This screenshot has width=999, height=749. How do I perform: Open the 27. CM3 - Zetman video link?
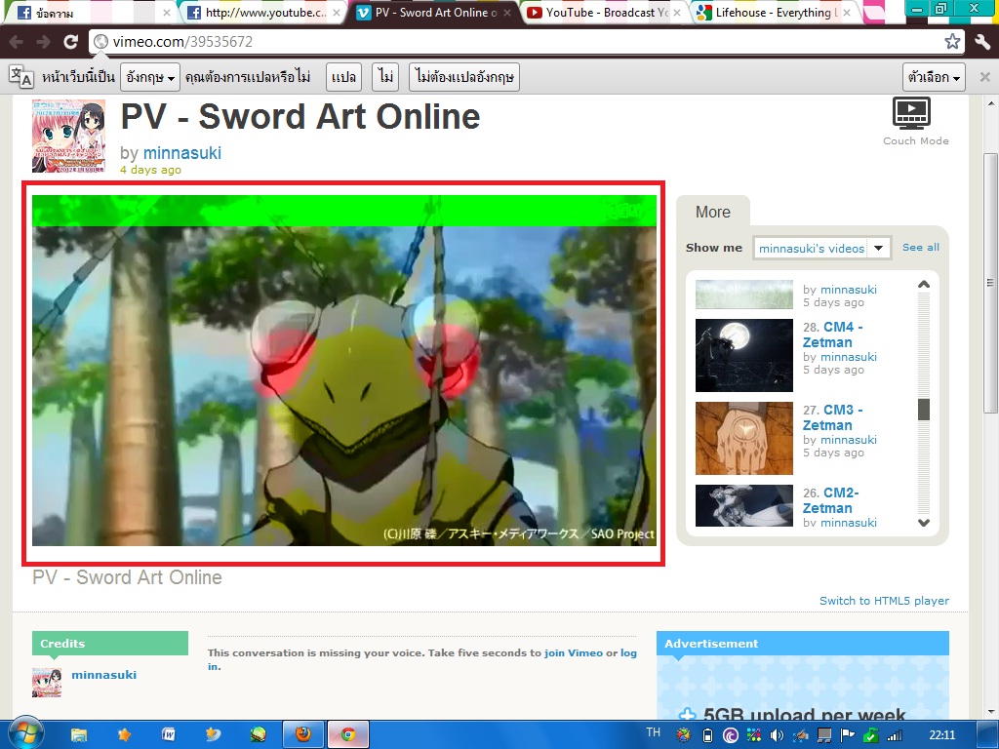click(x=833, y=417)
